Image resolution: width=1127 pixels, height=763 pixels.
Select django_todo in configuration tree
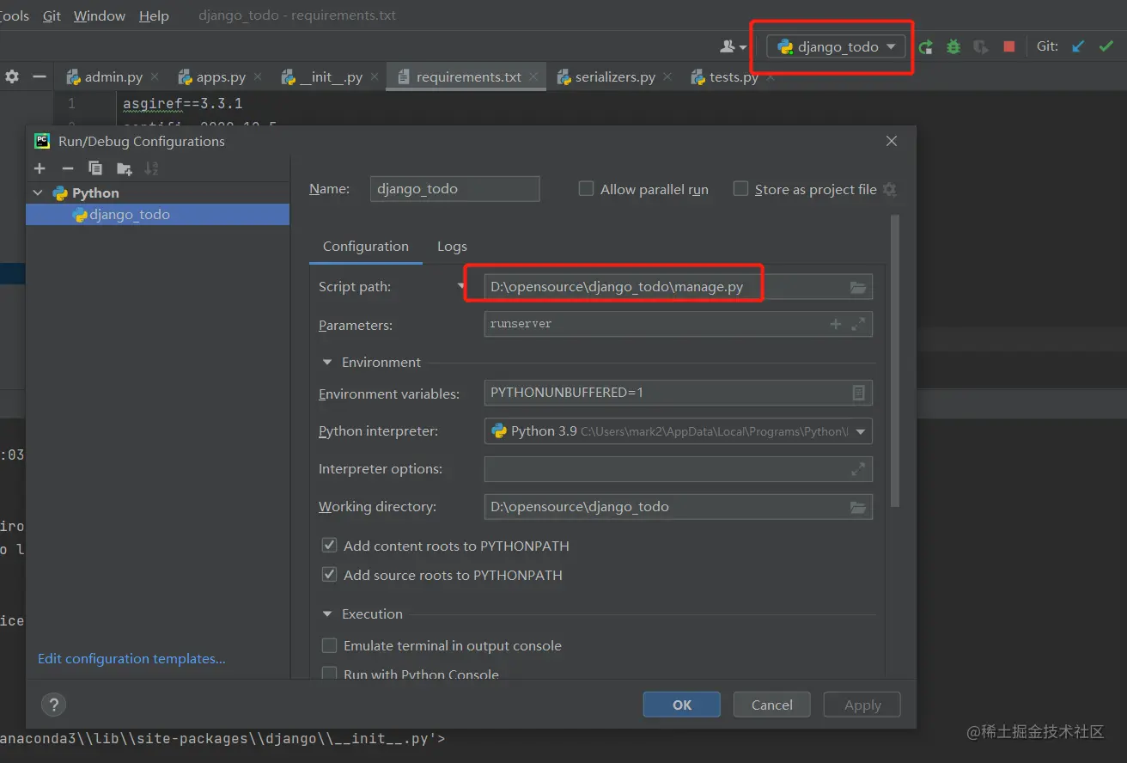click(158, 215)
